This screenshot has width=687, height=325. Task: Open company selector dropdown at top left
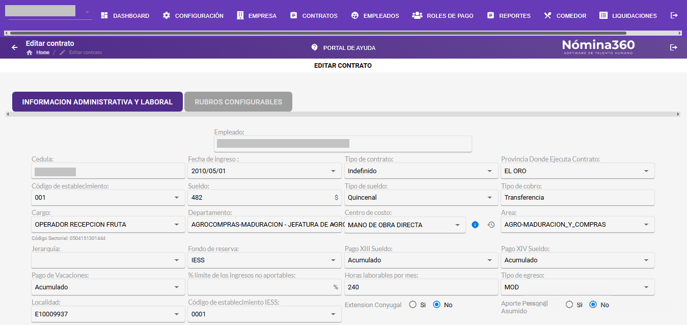[x=87, y=12]
